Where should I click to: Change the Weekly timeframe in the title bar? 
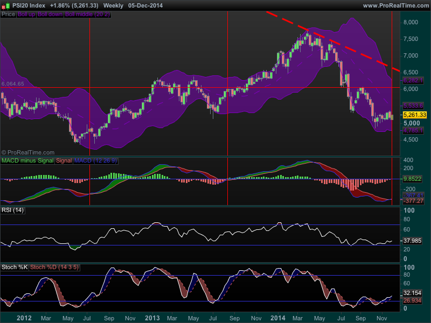tap(113, 5)
